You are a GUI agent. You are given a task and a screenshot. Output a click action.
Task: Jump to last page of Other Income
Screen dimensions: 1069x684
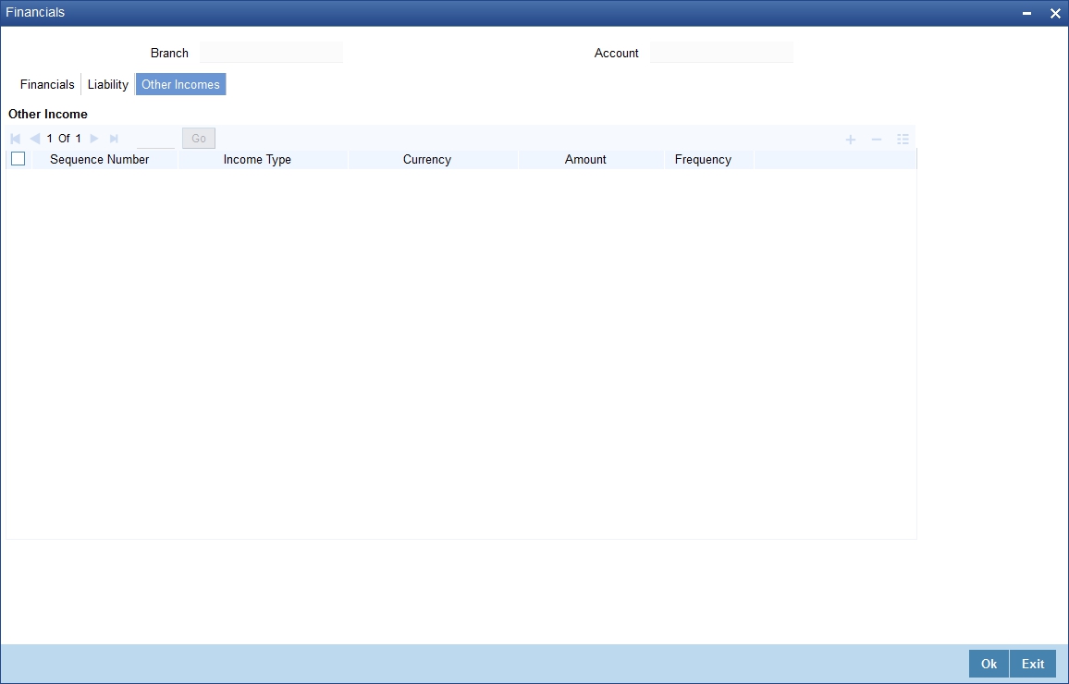pyautogui.click(x=114, y=139)
